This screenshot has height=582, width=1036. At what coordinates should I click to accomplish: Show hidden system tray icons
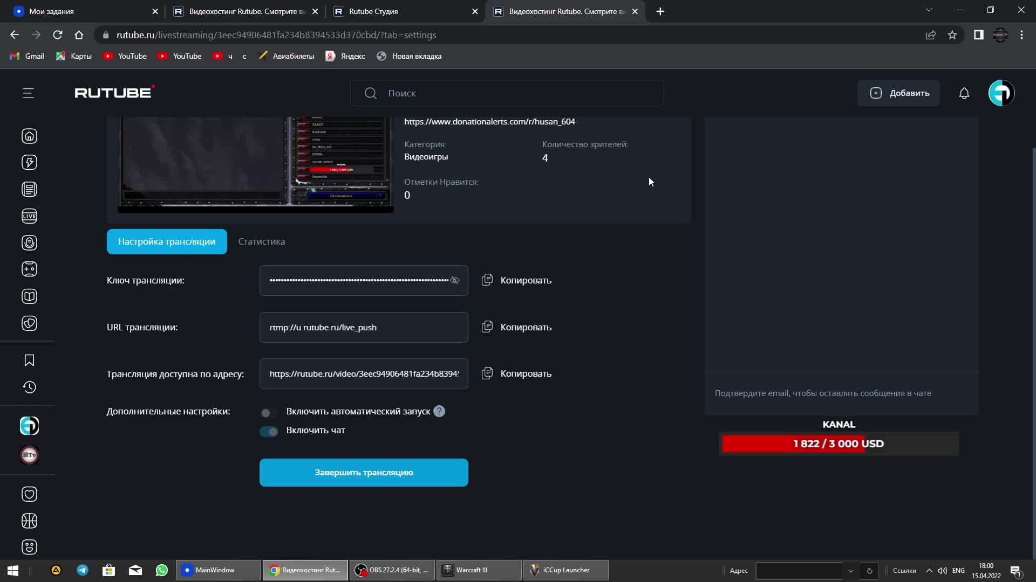(x=929, y=570)
